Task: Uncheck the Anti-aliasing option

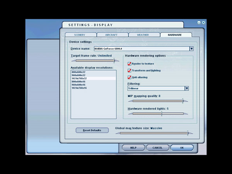Action: 130,77
